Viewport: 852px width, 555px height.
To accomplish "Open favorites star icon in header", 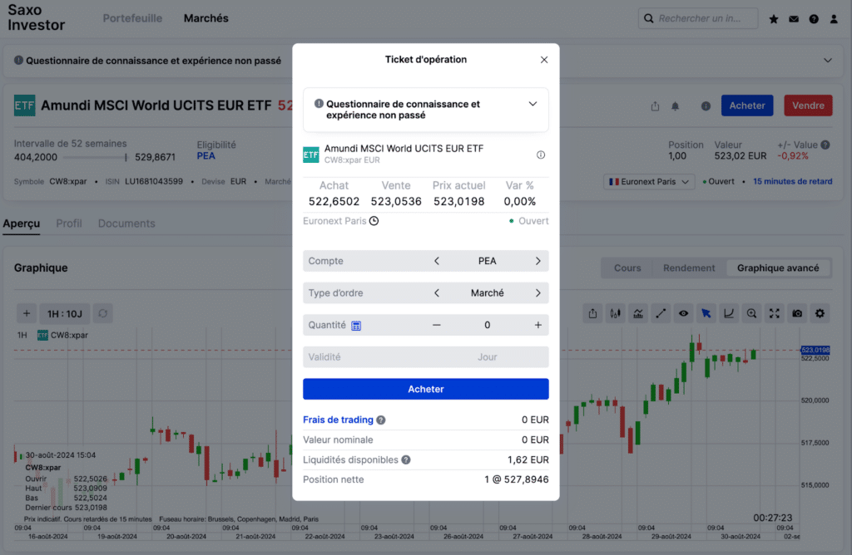I will coord(774,19).
